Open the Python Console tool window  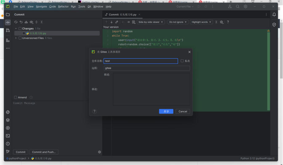(8, 112)
